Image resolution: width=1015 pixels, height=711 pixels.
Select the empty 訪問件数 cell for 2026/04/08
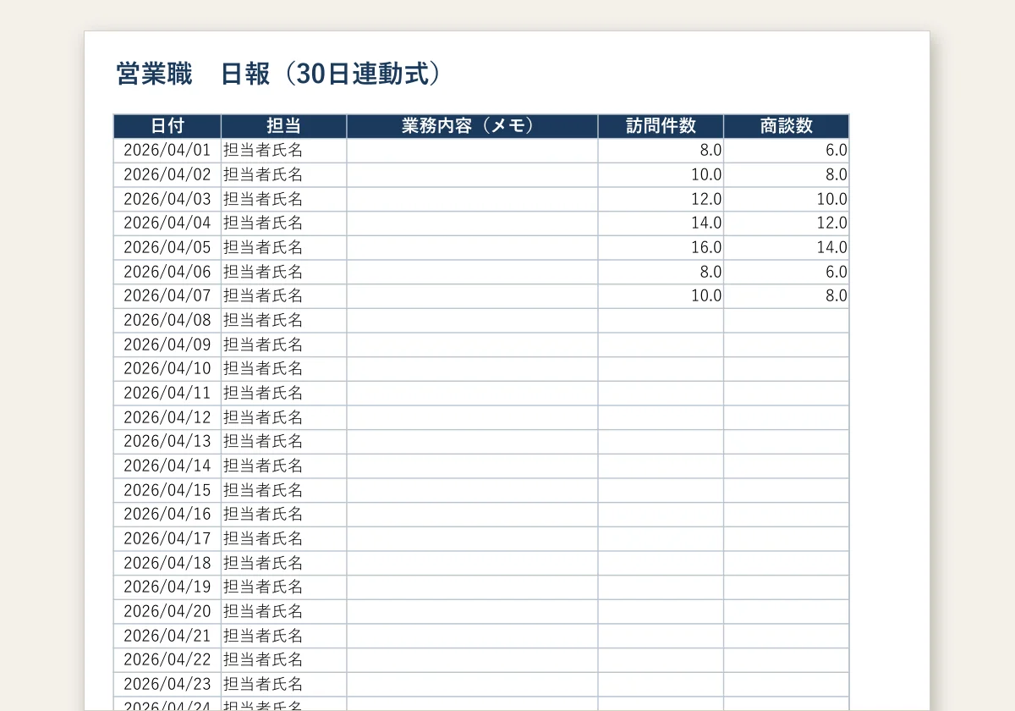(661, 321)
